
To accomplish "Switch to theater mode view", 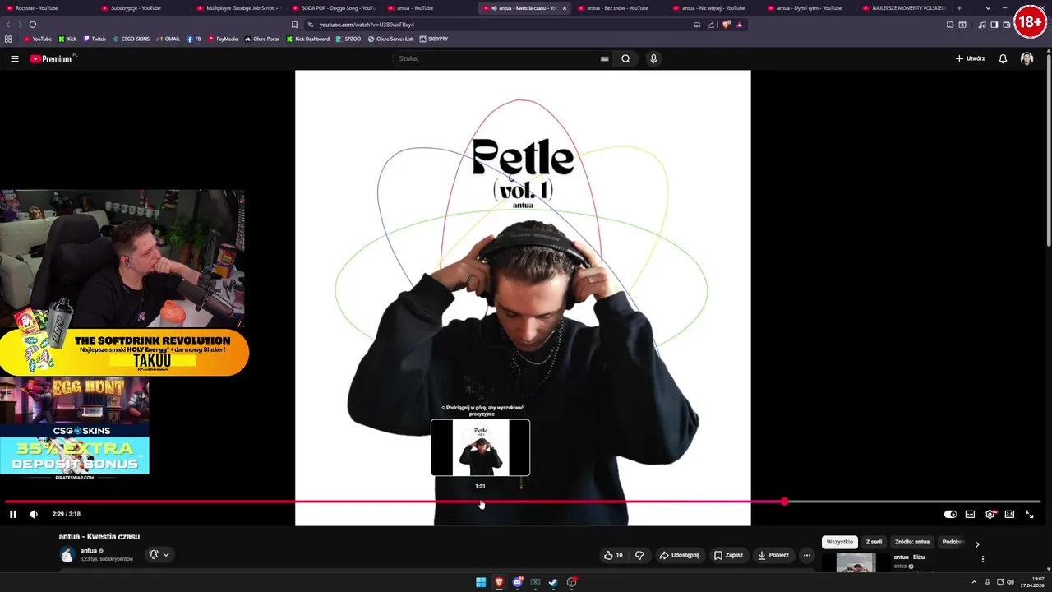I will point(1009,514).
